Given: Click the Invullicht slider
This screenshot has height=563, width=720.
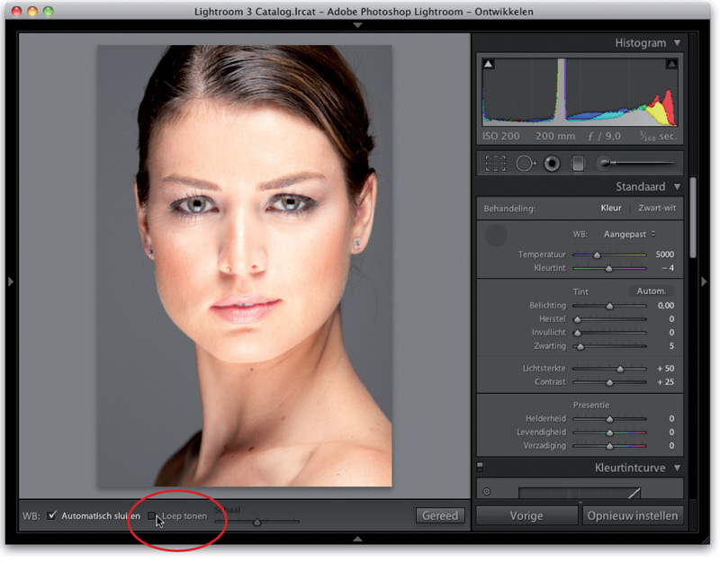Looking at the screenshot, I should coord(609,333).
